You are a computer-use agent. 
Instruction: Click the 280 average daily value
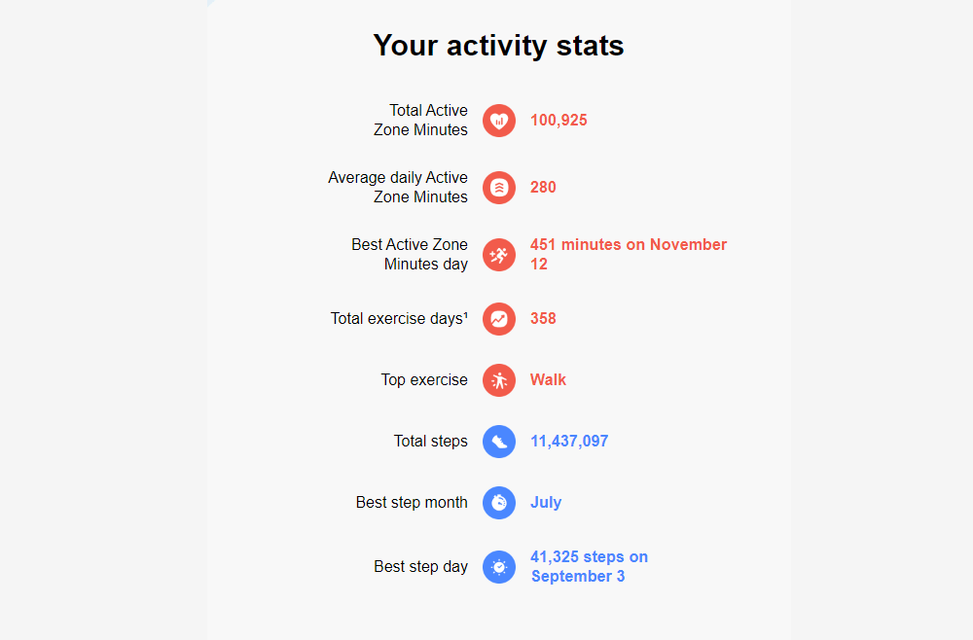[543, 188]
